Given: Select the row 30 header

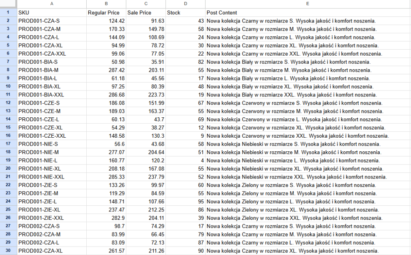Looking at the screenshot, I should (x=8, y=251).
